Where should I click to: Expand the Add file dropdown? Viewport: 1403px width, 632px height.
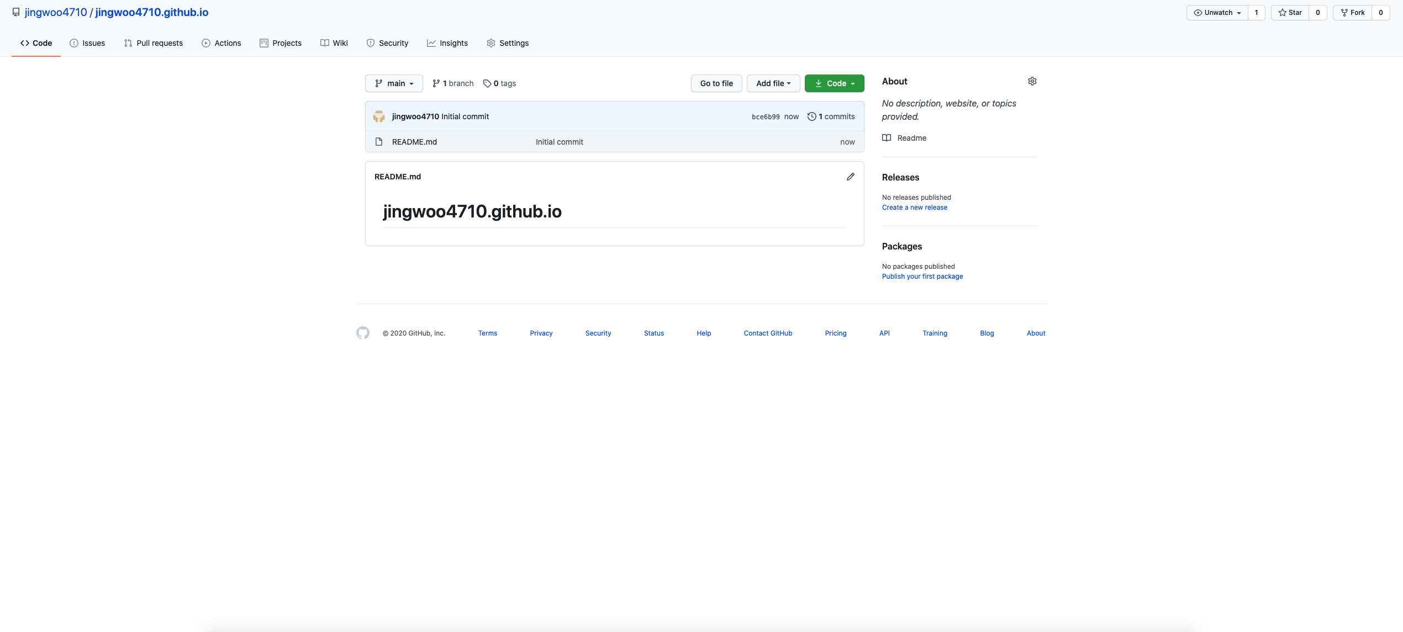(773, 83)
